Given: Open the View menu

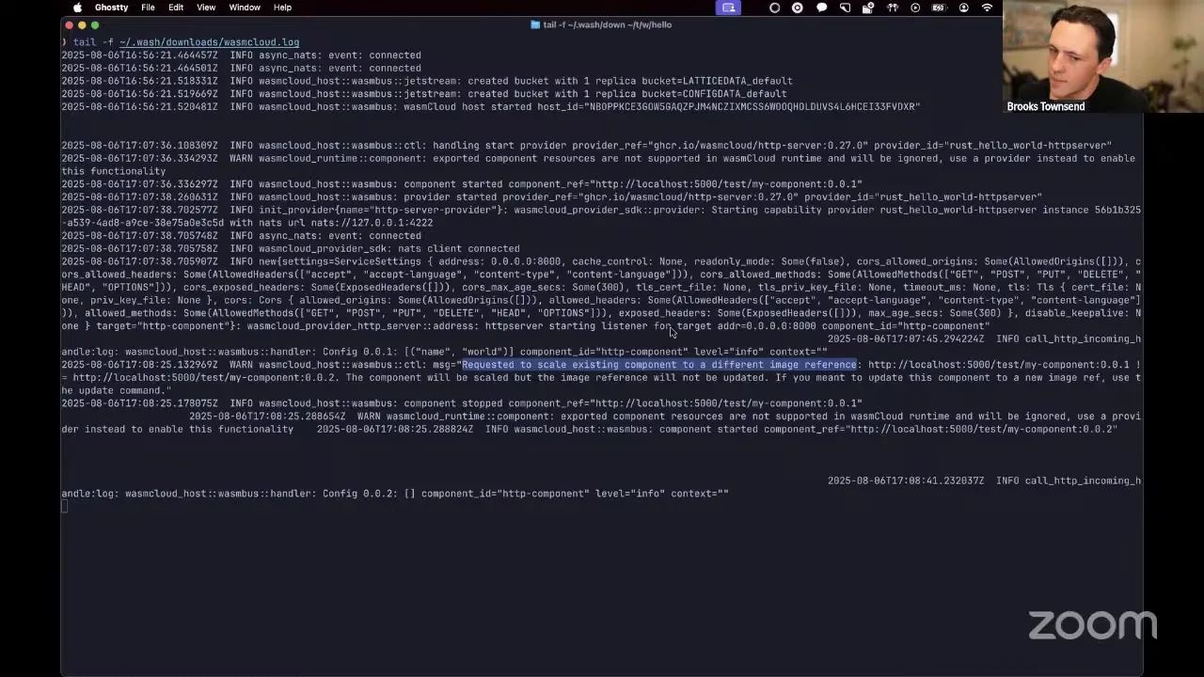Looking at the screenshot, I should pyautogui.click(x=206, y=8).
